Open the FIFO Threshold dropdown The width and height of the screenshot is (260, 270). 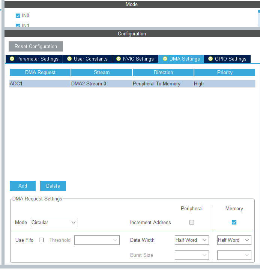tap(97, 240)
